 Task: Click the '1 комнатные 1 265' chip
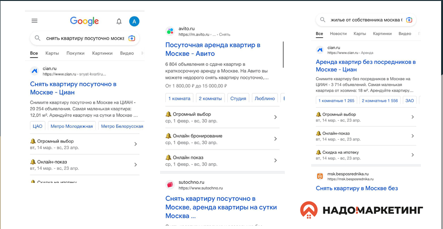click(x=336, y=101)
